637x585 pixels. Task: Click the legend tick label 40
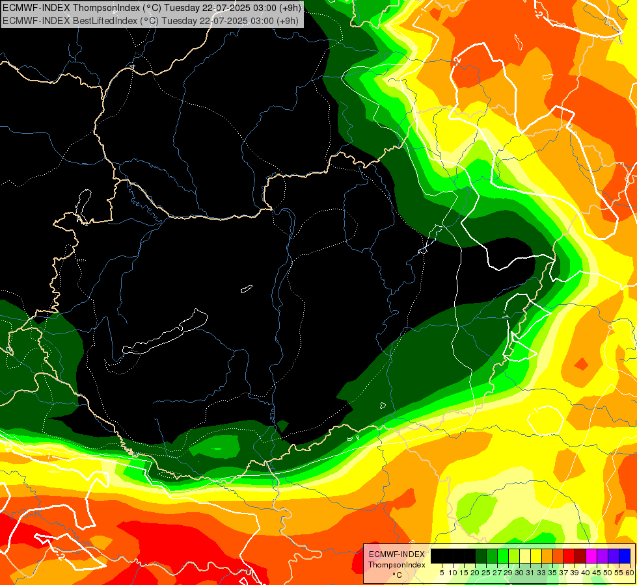coord(586,573)
